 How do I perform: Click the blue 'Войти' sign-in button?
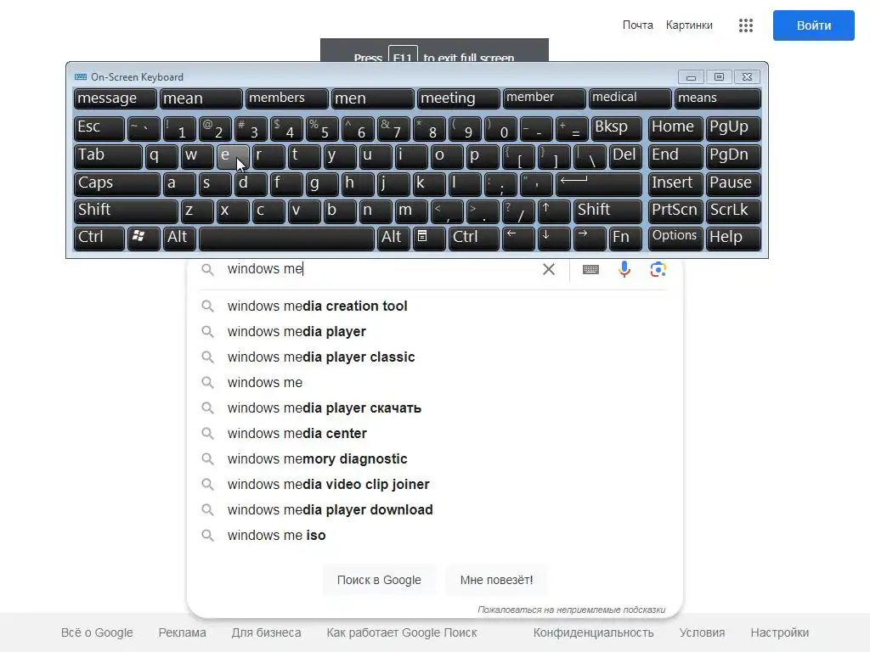[x=813, y=25]
